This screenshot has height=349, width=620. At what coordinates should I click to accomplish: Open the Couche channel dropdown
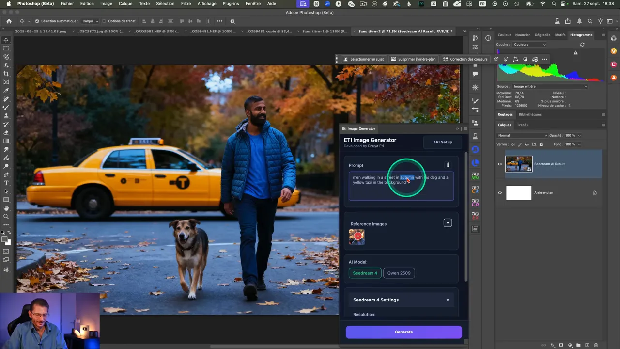(x=529, y=45)
